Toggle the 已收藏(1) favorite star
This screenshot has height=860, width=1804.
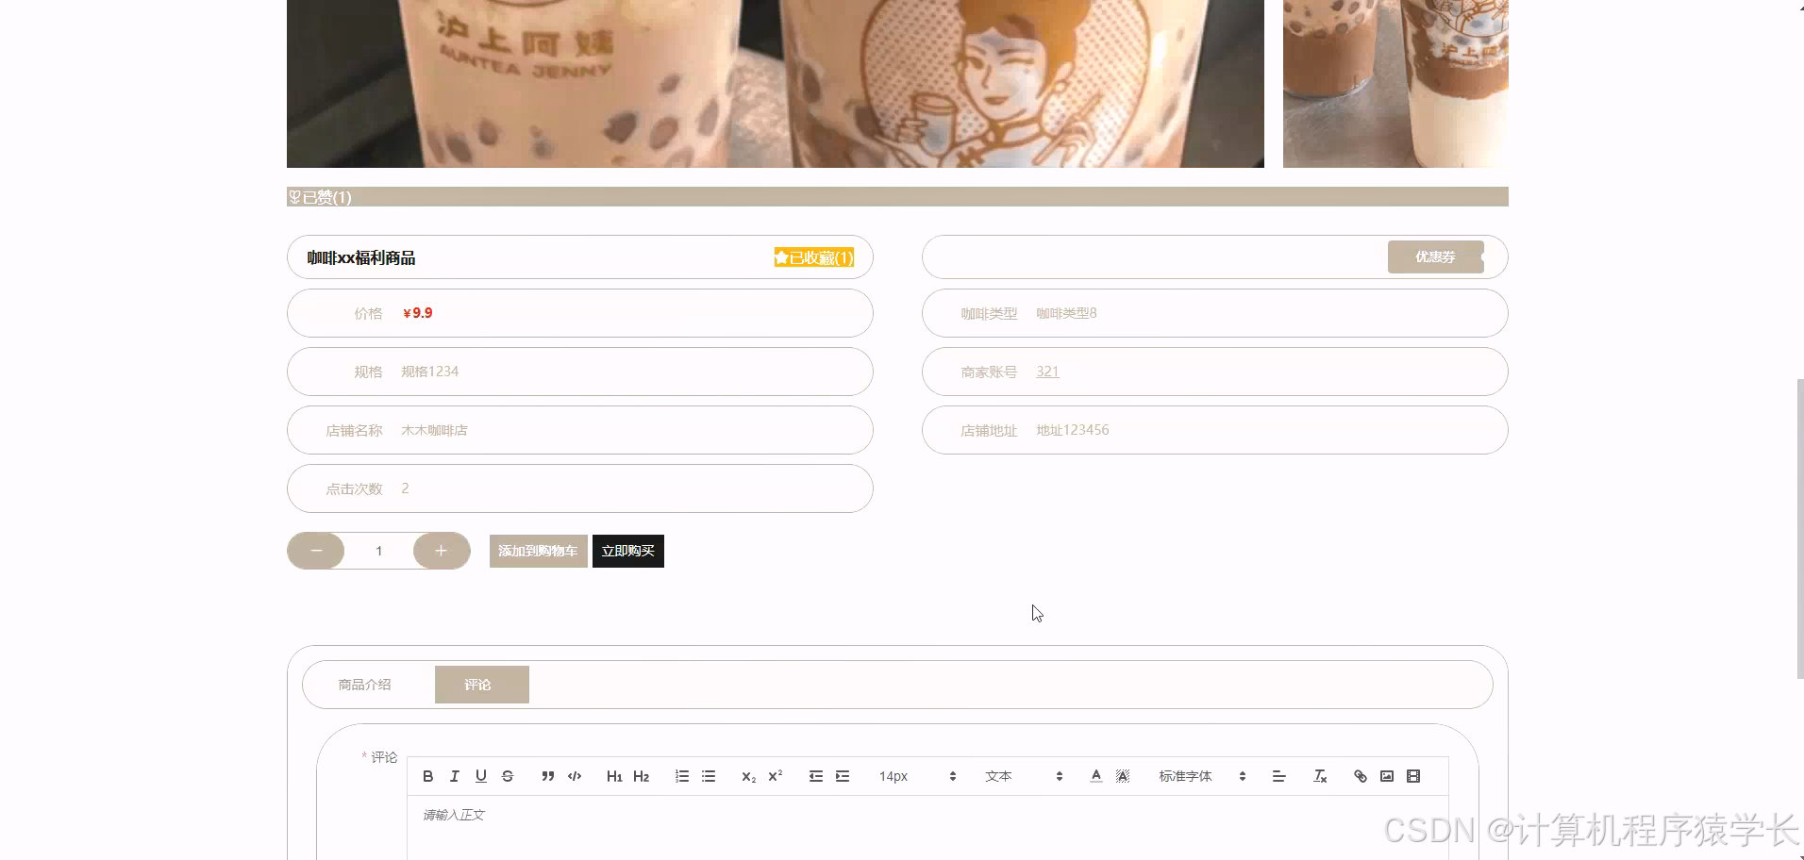[814, 257]
